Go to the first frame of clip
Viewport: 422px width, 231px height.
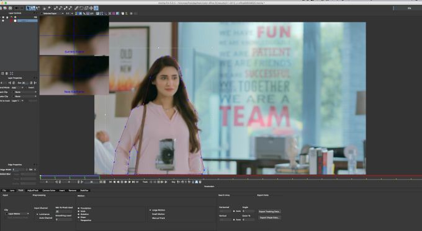pos(110,182)
